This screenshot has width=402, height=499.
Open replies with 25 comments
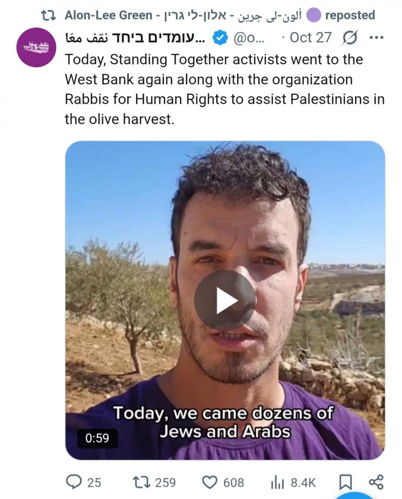[x=83, y=482]
